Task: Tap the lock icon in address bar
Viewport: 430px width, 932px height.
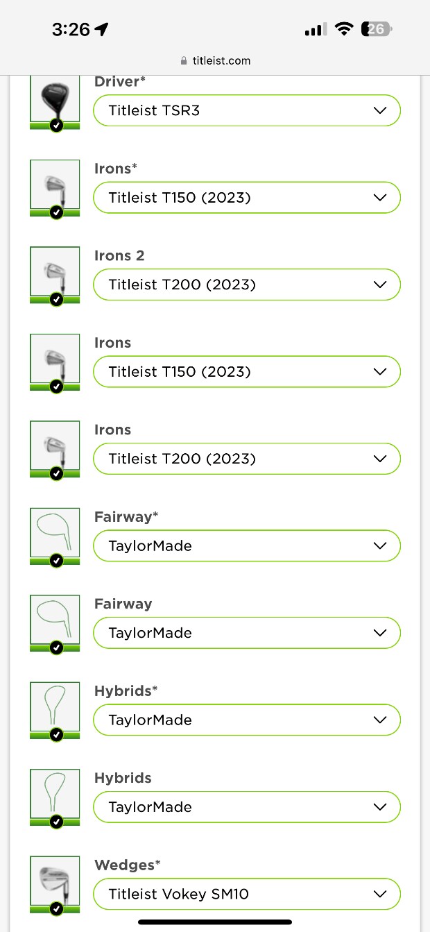Action: tap(184, 61)
